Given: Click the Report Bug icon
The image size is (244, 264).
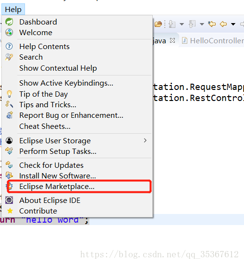Looking at the screenshot, I should (x=9, y=115).
